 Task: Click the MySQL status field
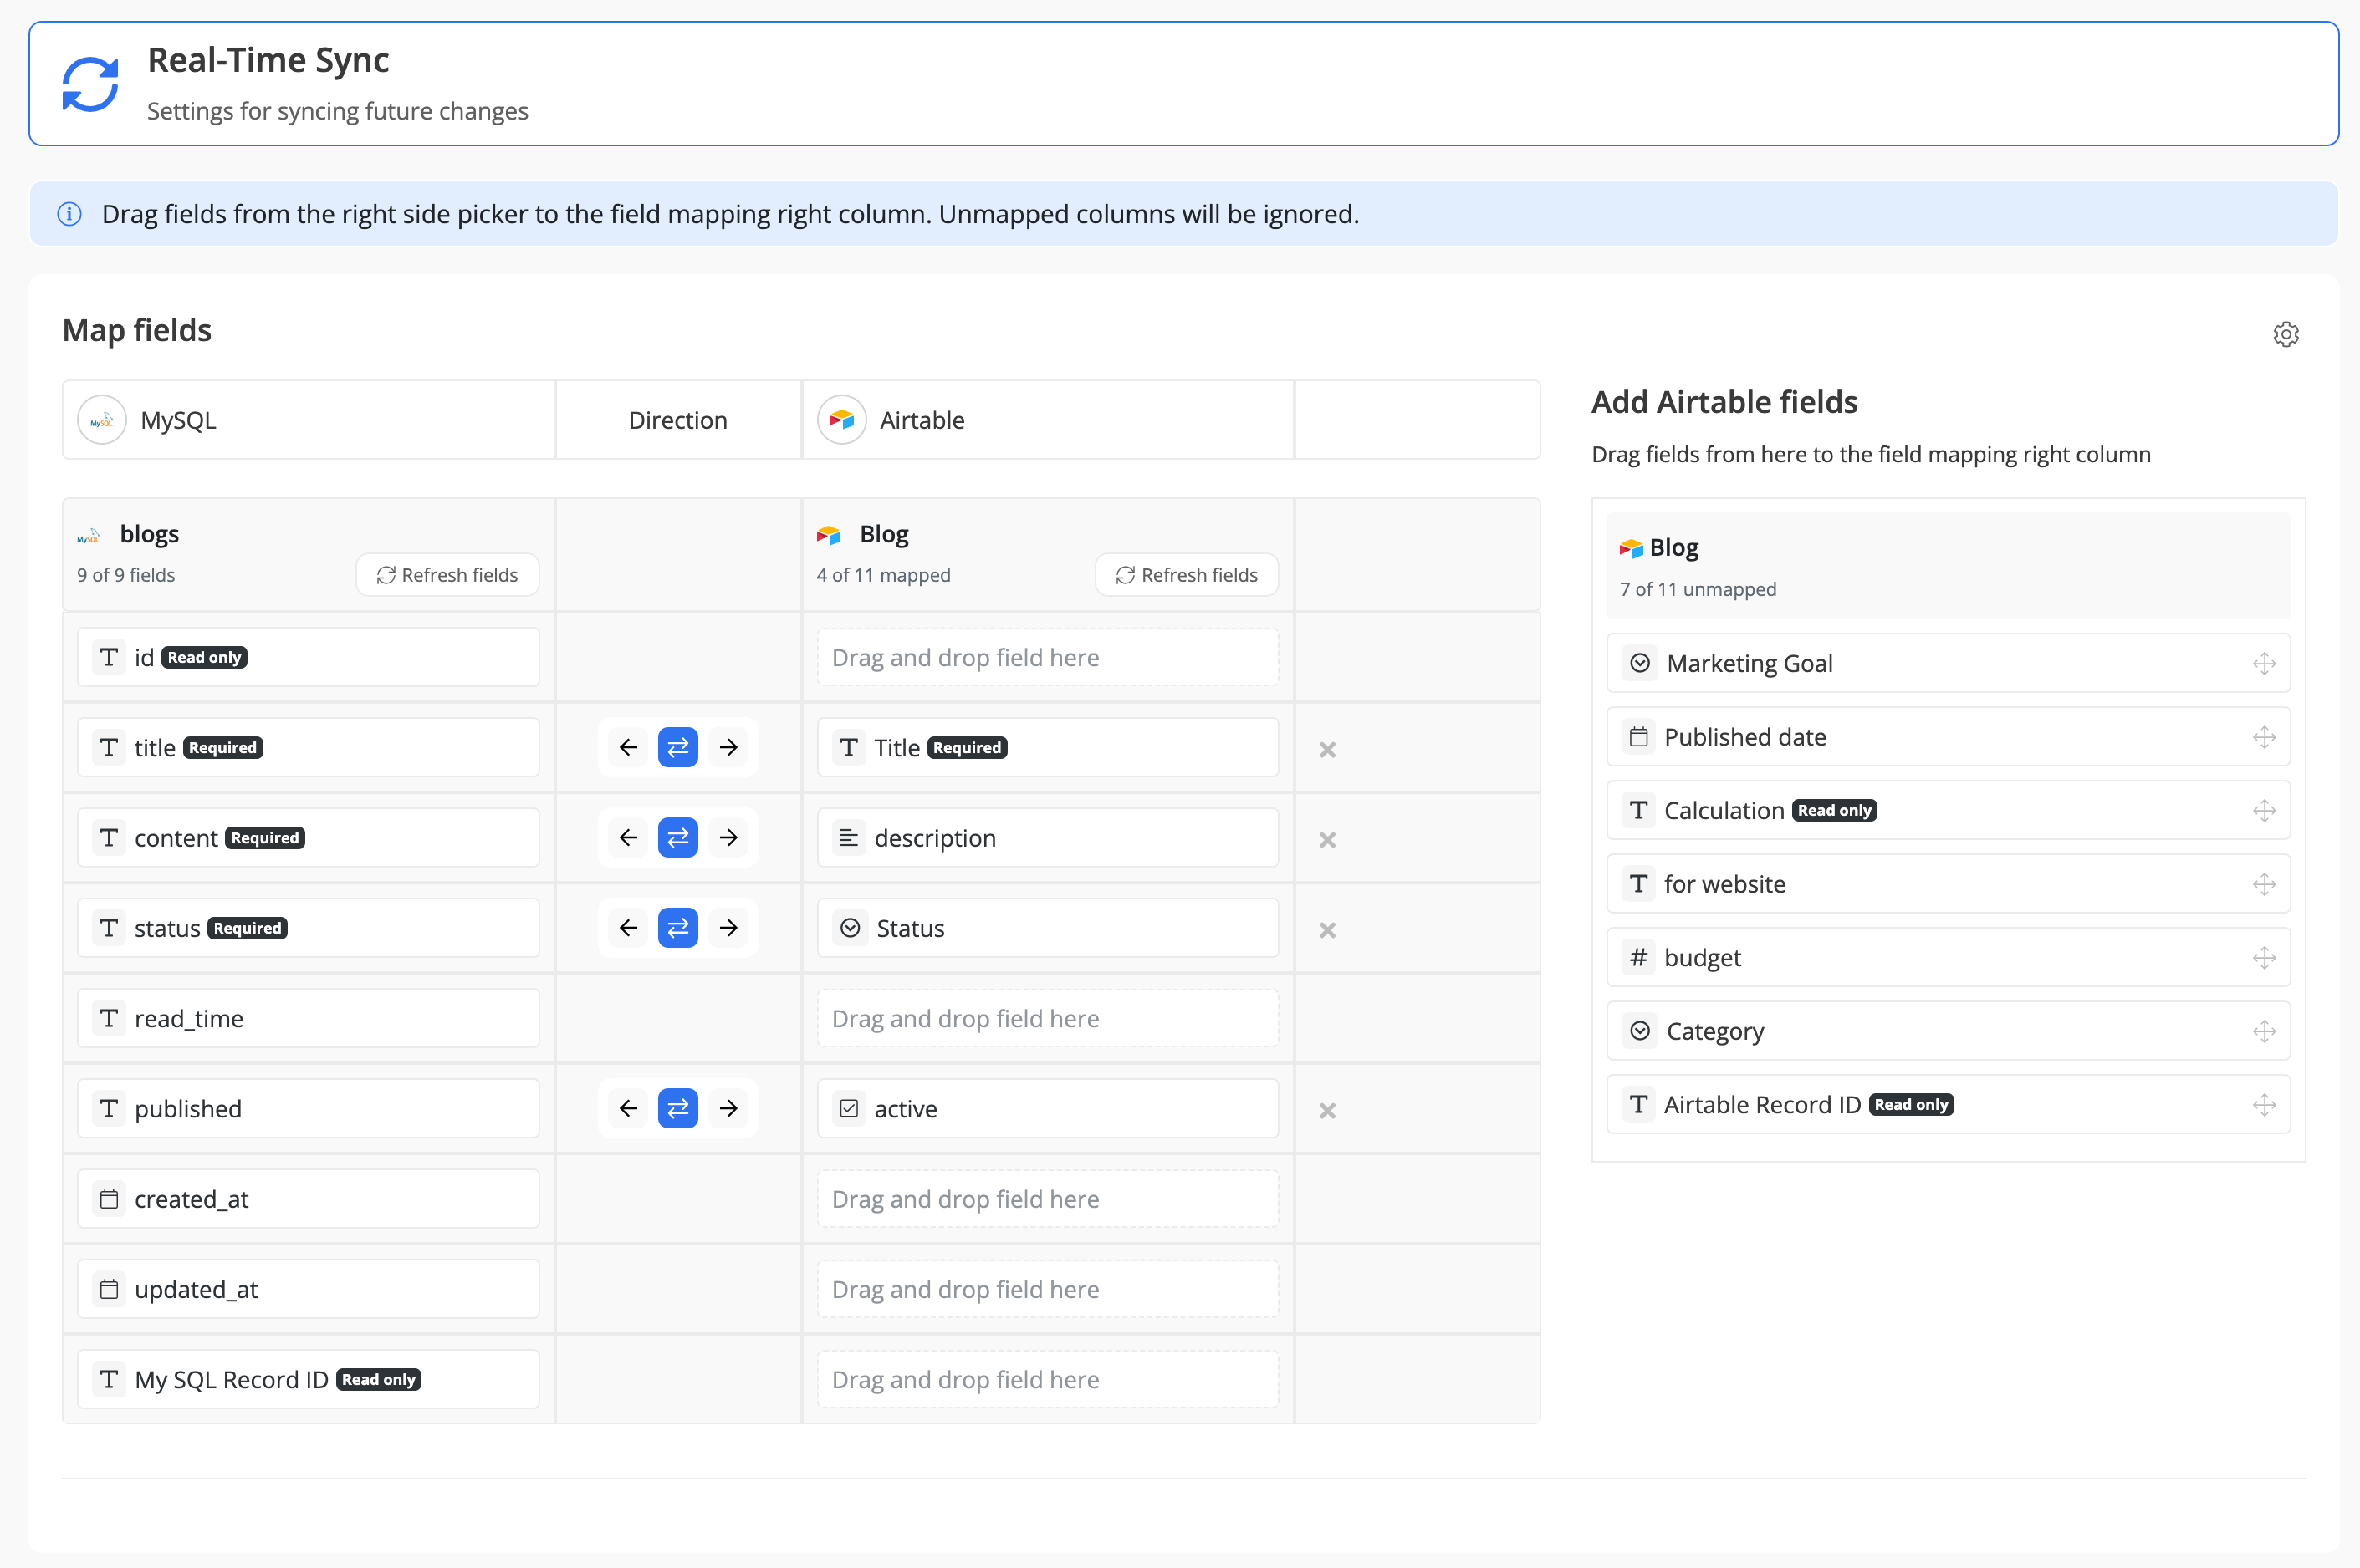tap(308, 928)
